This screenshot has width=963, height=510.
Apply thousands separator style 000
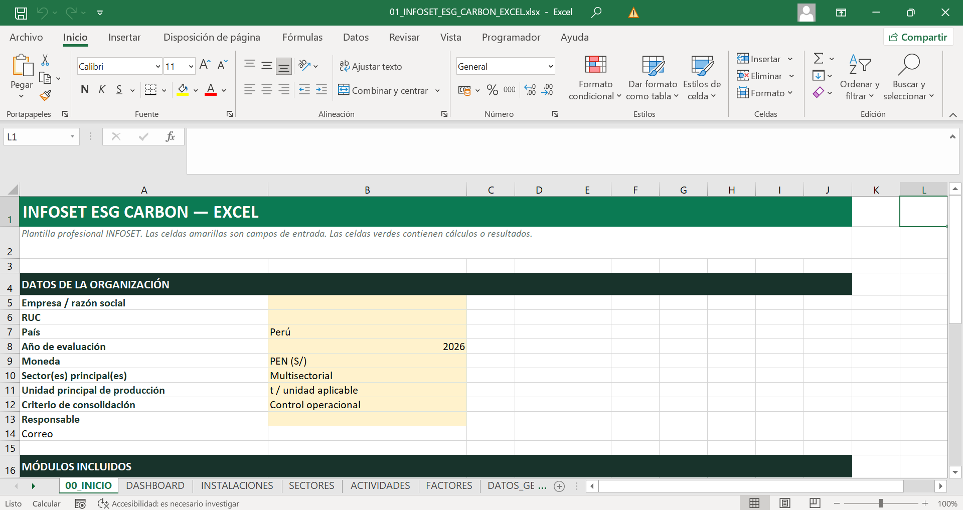(510, 90)
